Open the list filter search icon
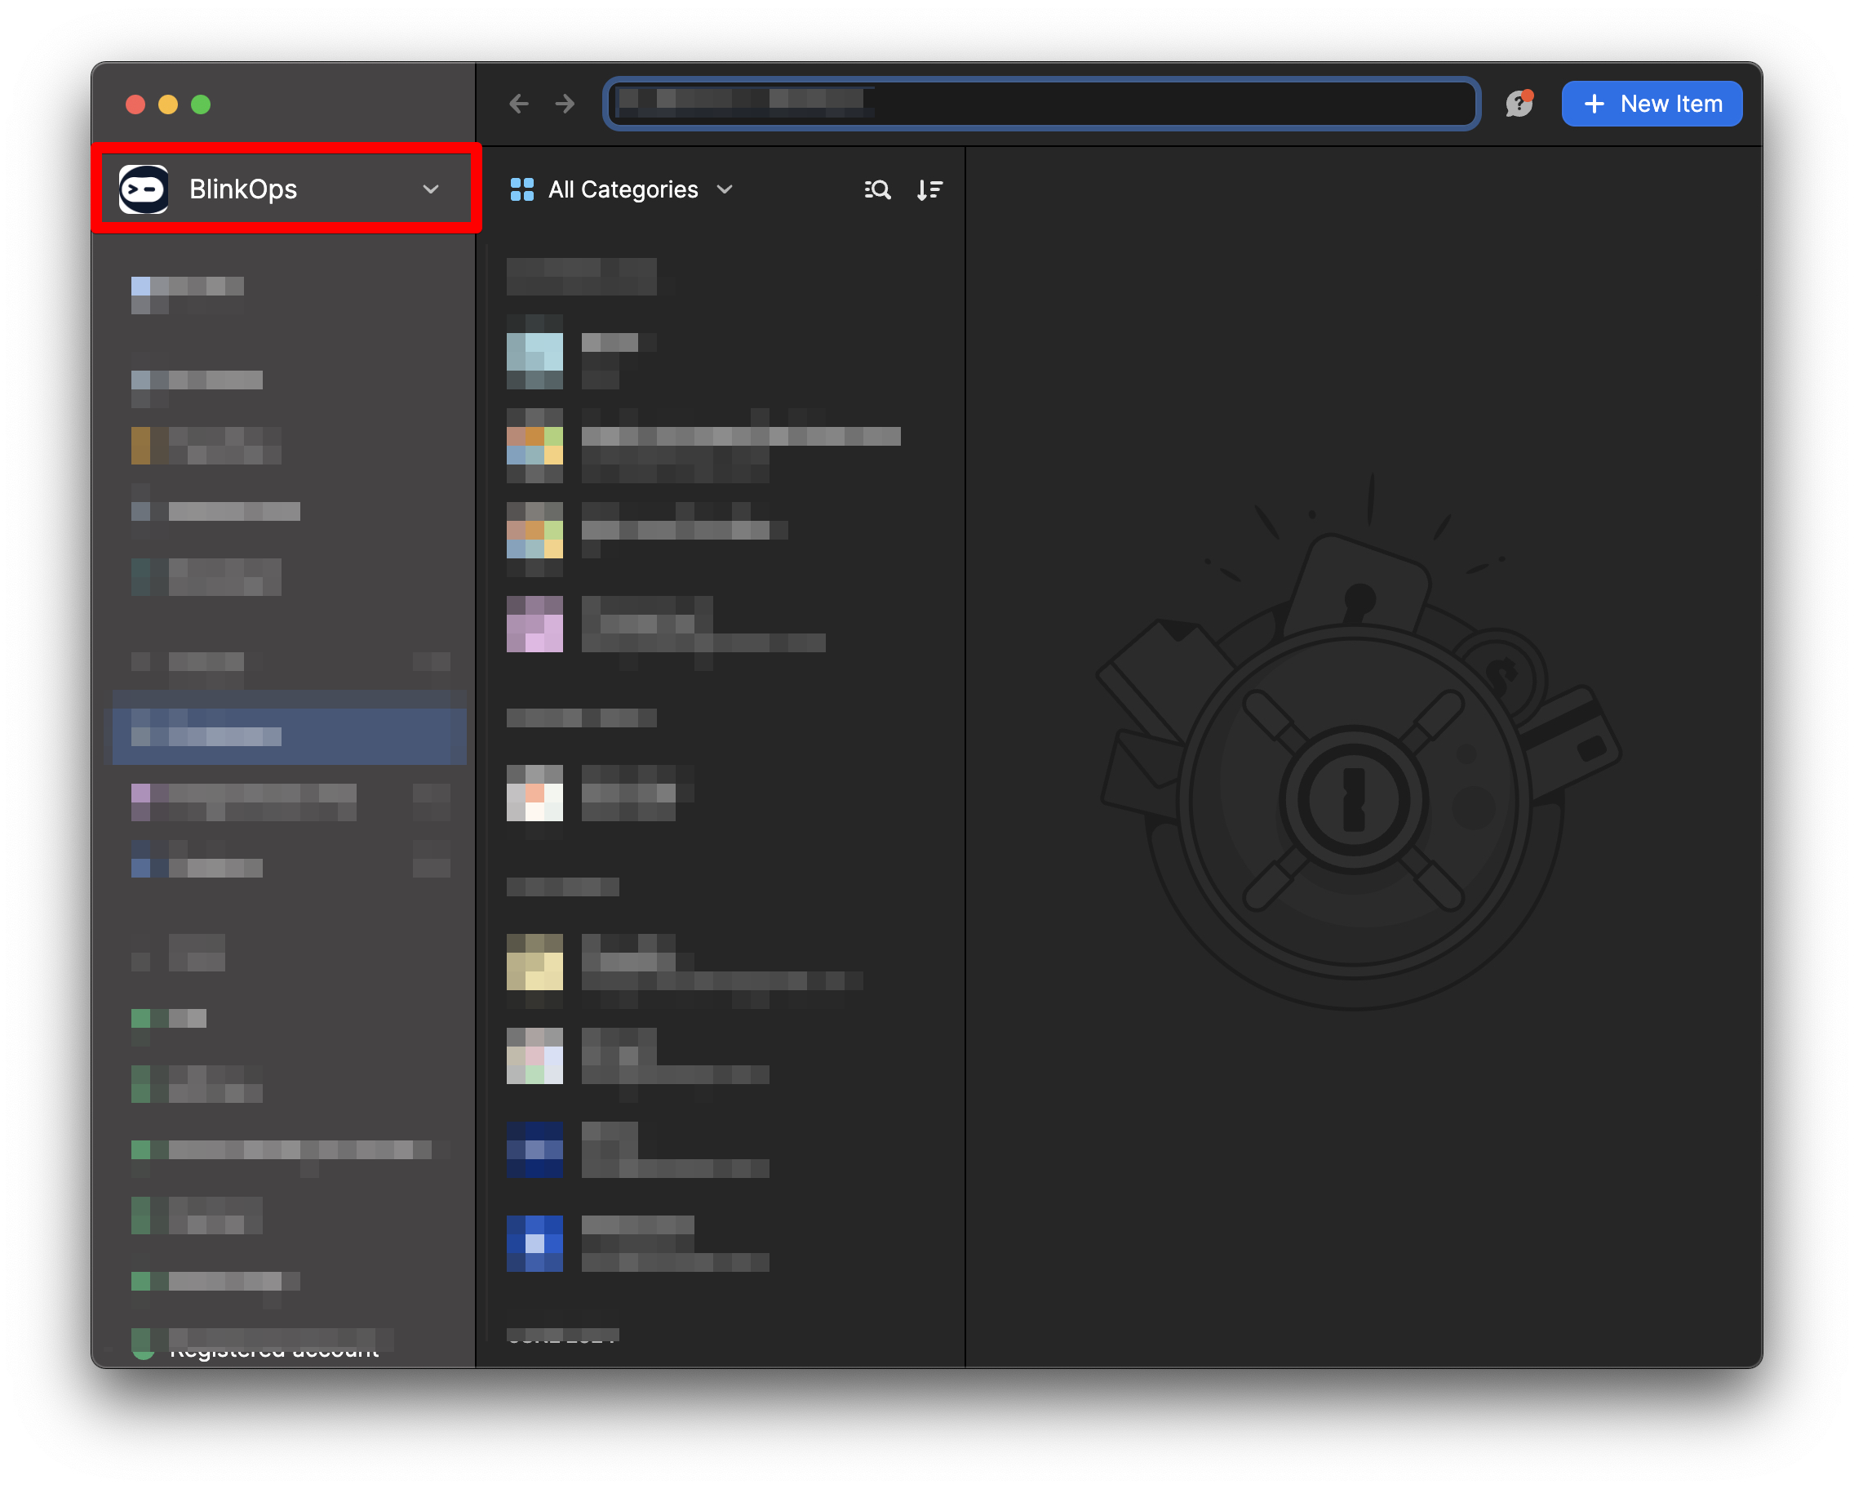Image resolution: width=1854 pixels, height=1489 pixels. tap(877, 189)
